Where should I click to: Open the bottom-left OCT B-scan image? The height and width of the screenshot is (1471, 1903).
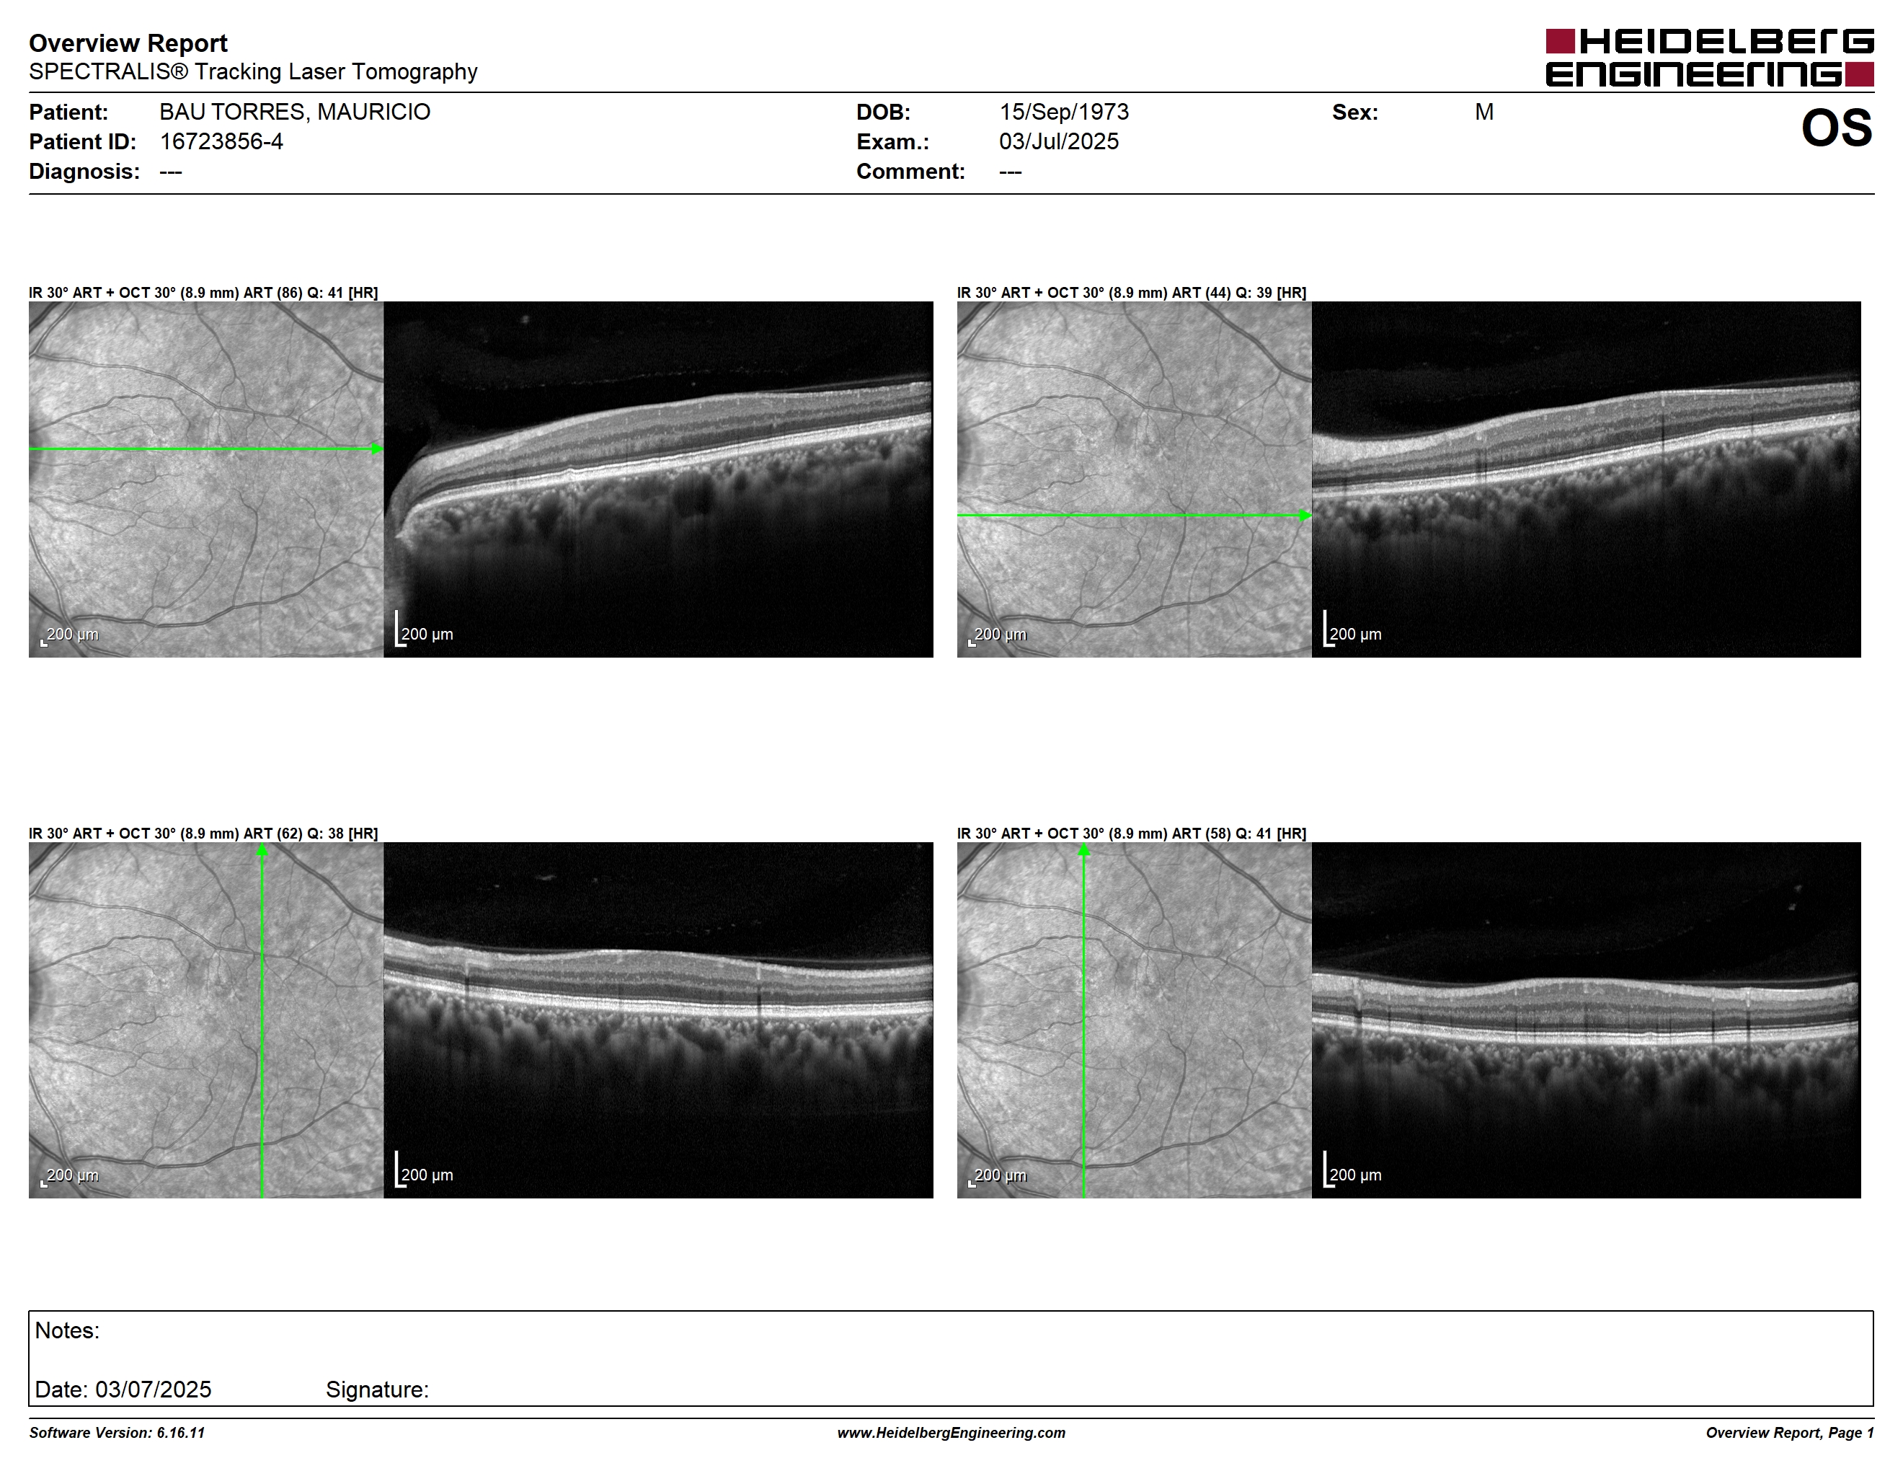pyautogui.click(x=658, y=1020)
